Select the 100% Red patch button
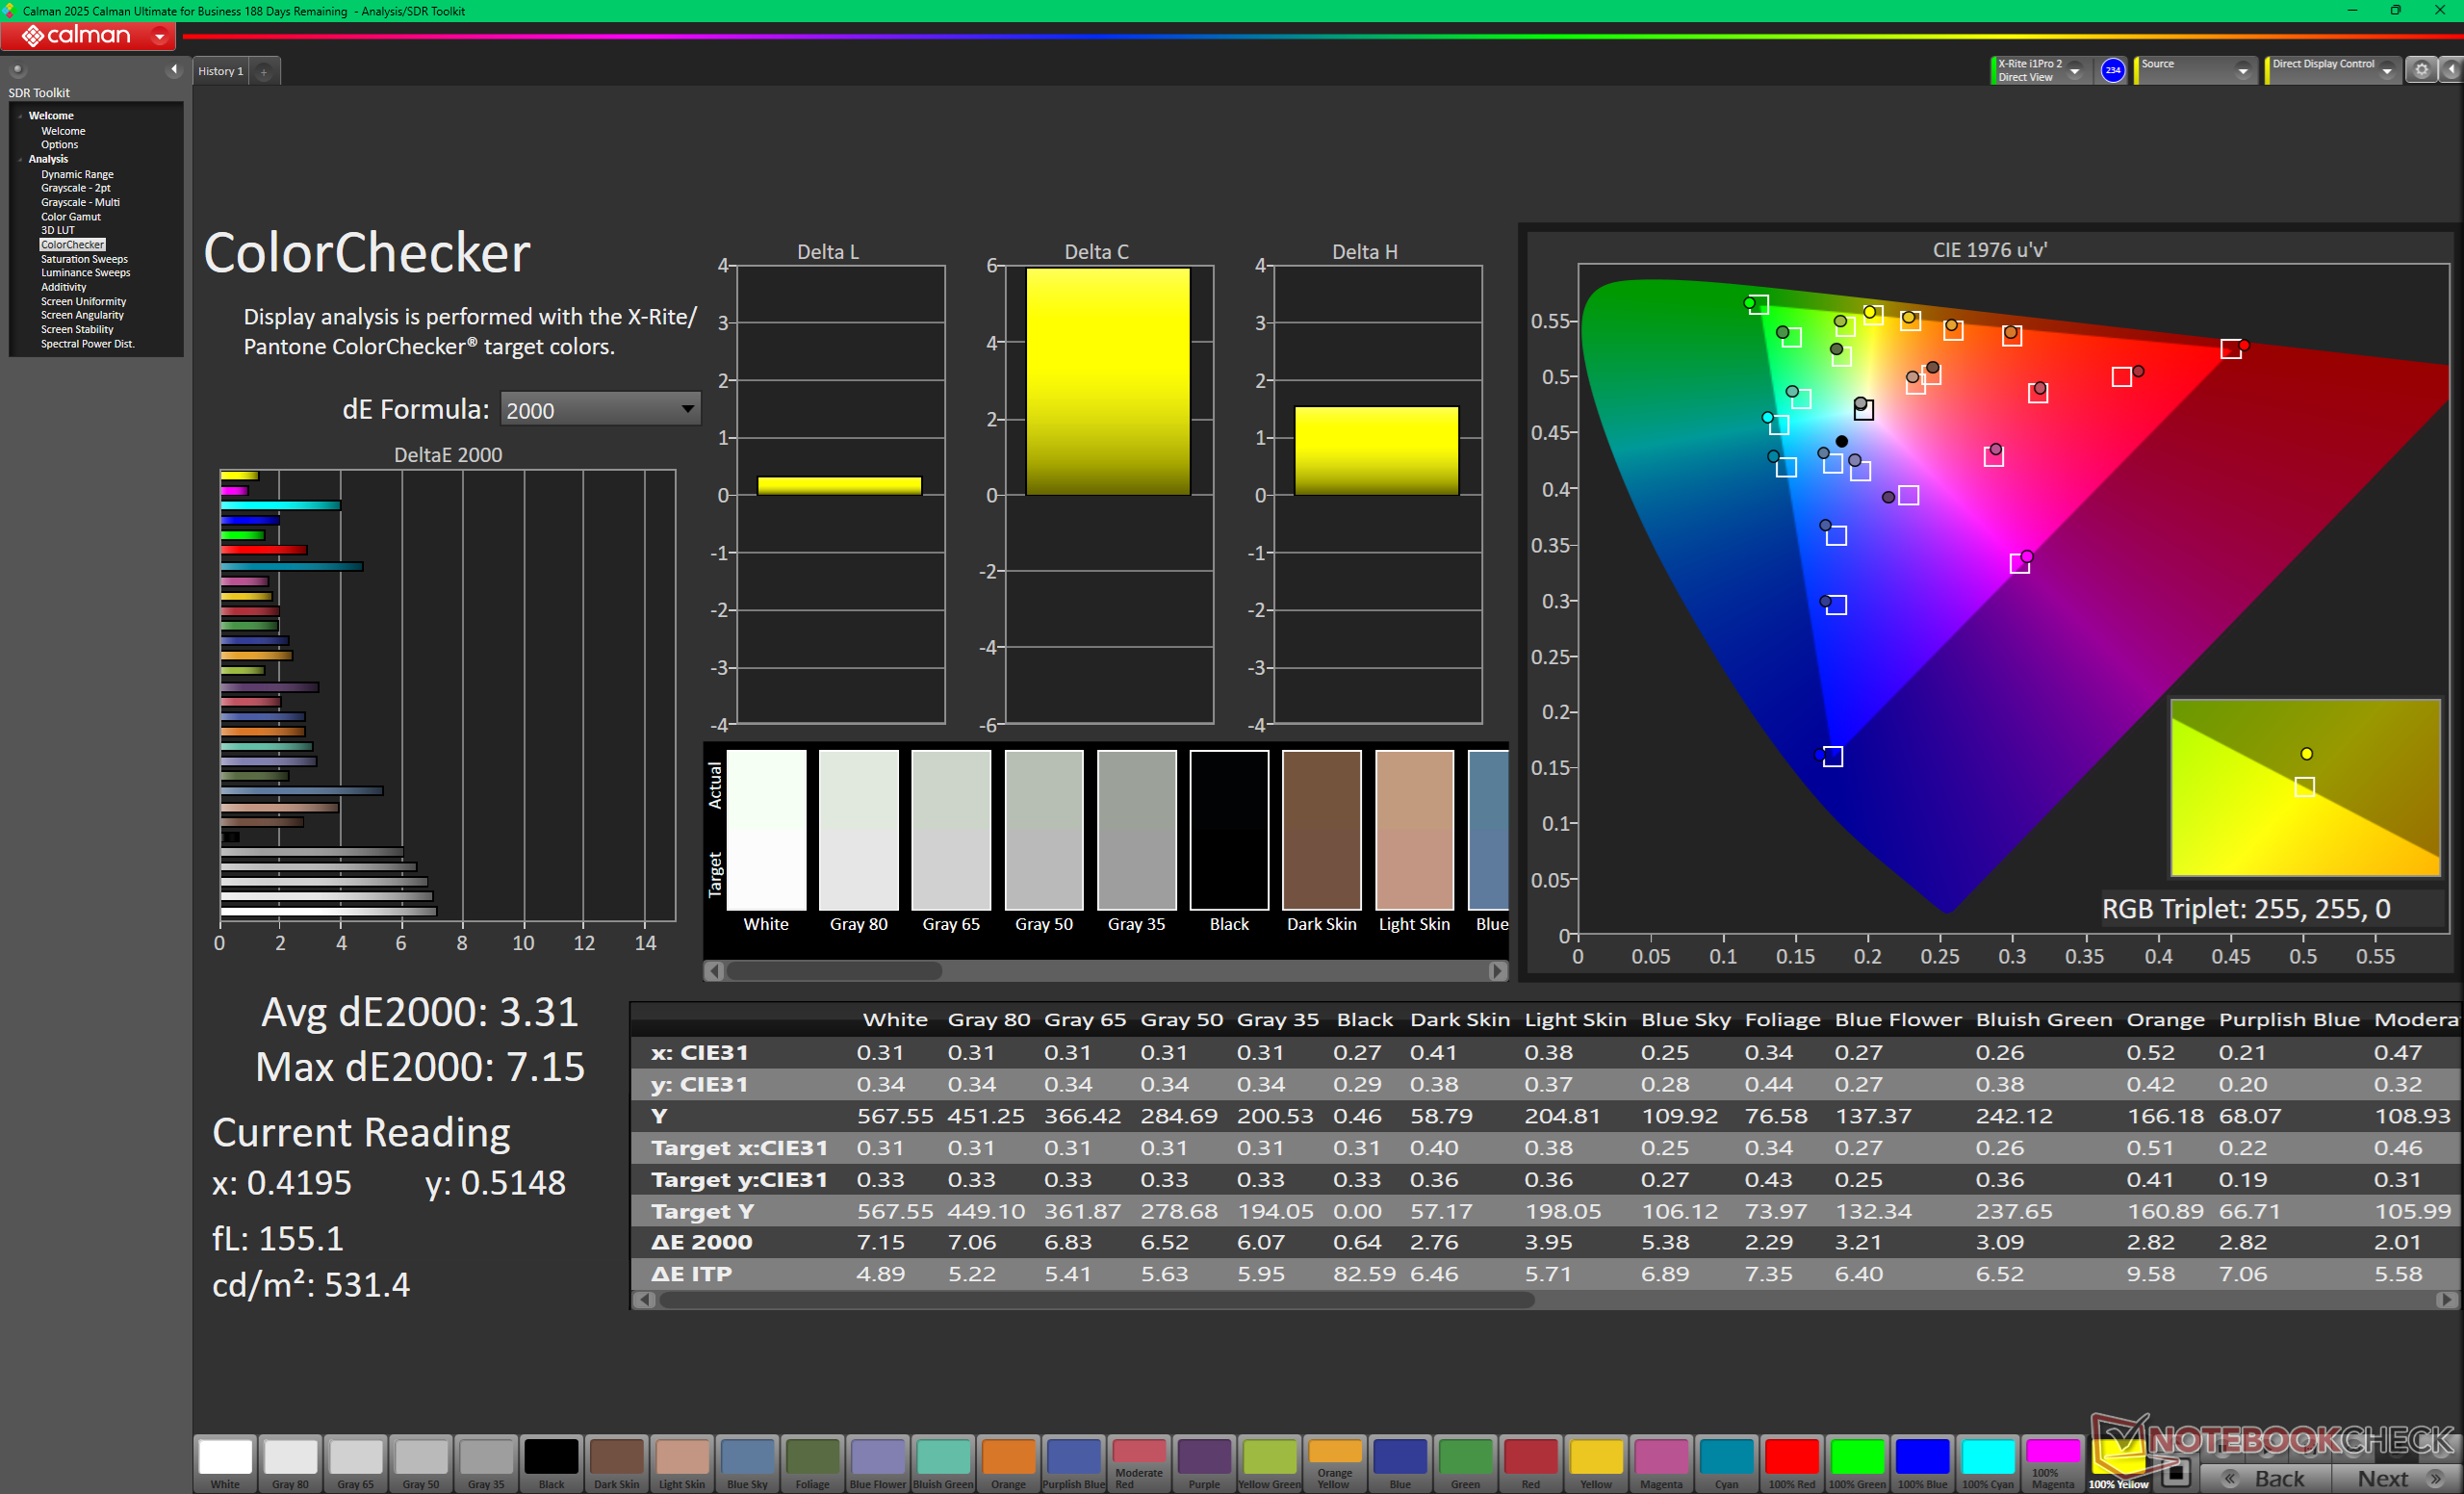 pyautogui.click(x=1791, y=1463)
